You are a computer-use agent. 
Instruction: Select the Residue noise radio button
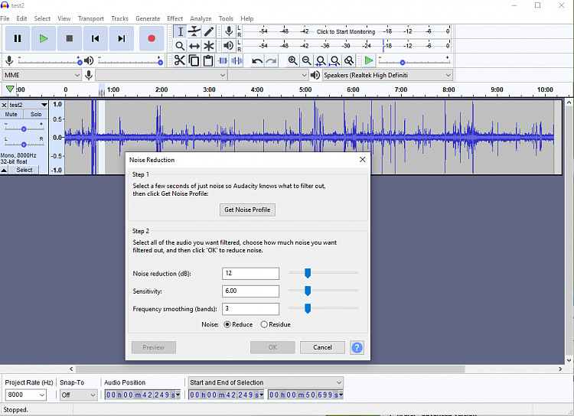pos(264,324)
